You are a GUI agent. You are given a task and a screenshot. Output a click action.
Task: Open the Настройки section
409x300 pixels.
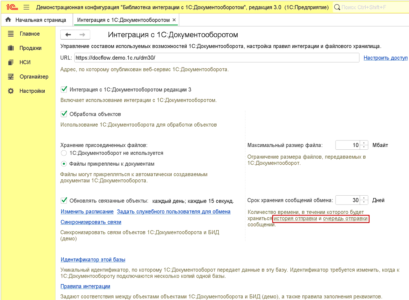pyautogui.click(x=32, y=91)
